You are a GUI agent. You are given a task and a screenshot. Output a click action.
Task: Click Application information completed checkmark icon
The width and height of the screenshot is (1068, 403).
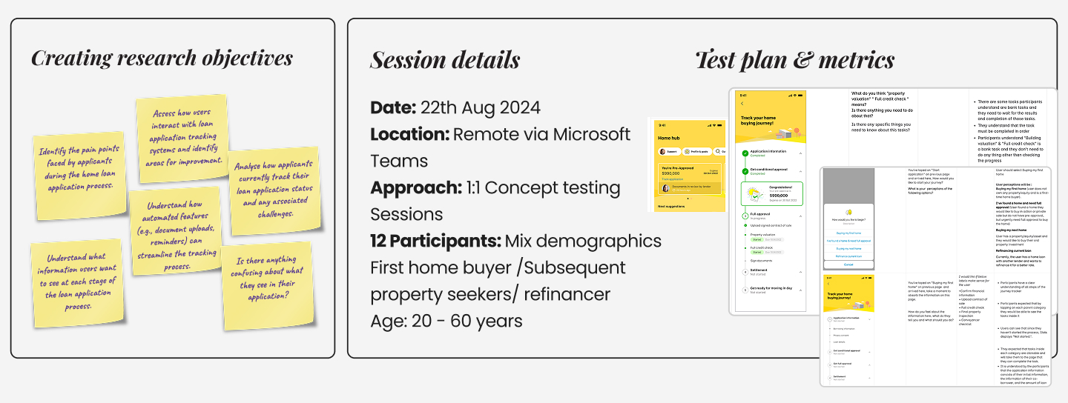click(745, 153)
